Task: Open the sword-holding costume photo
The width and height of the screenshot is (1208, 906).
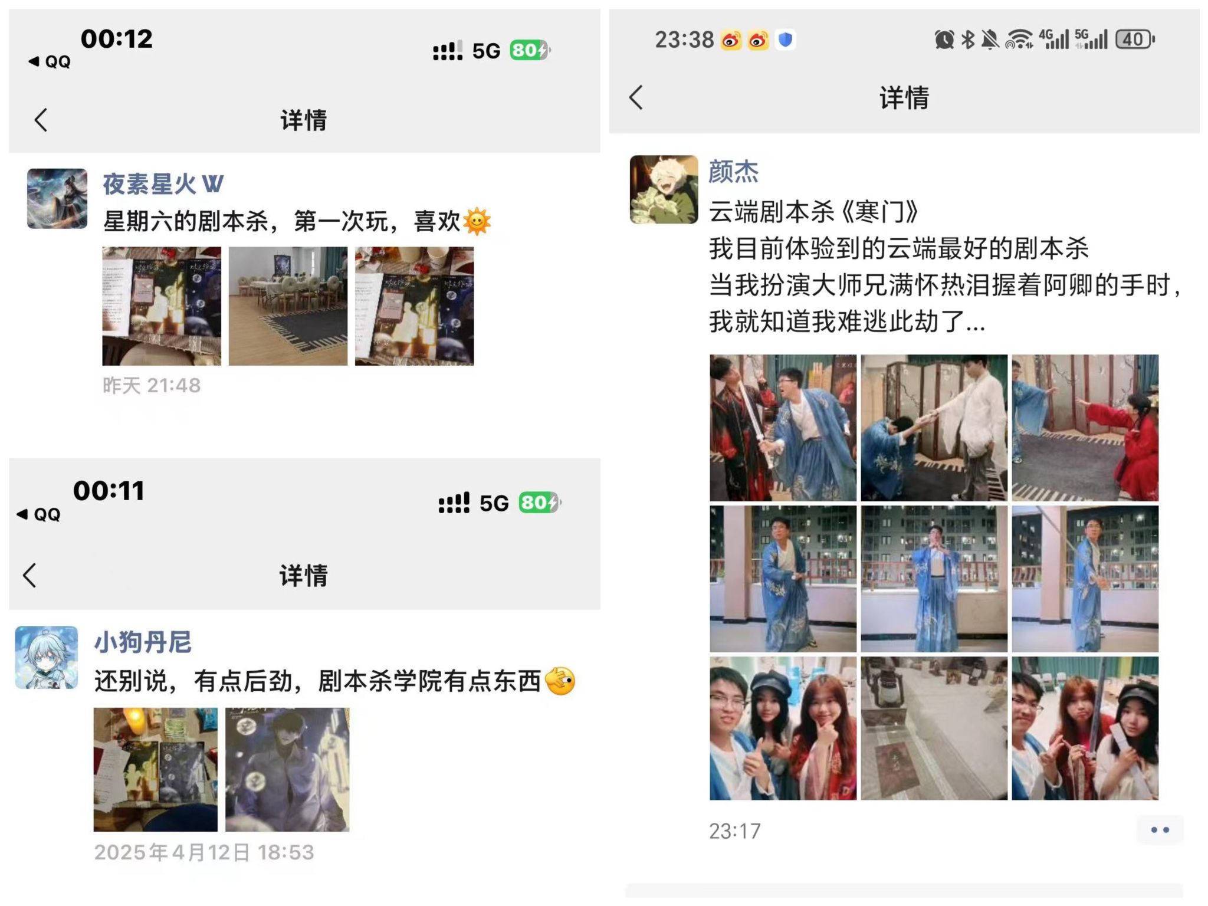Action: coord(783,428)
